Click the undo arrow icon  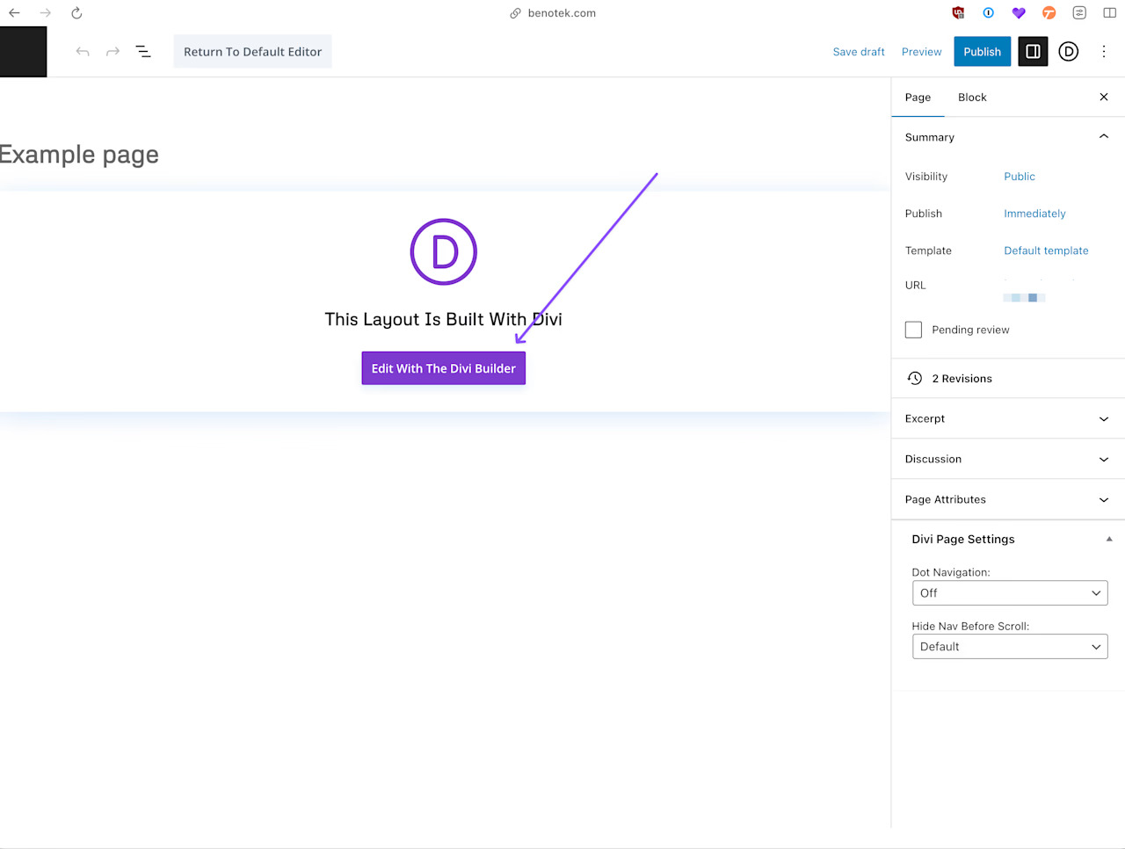[83, 52]
